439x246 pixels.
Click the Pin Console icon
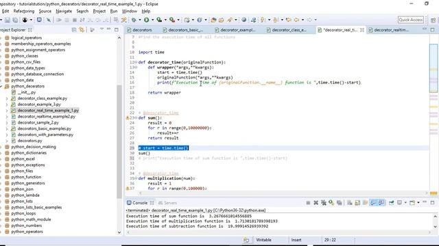click(392, 203)
